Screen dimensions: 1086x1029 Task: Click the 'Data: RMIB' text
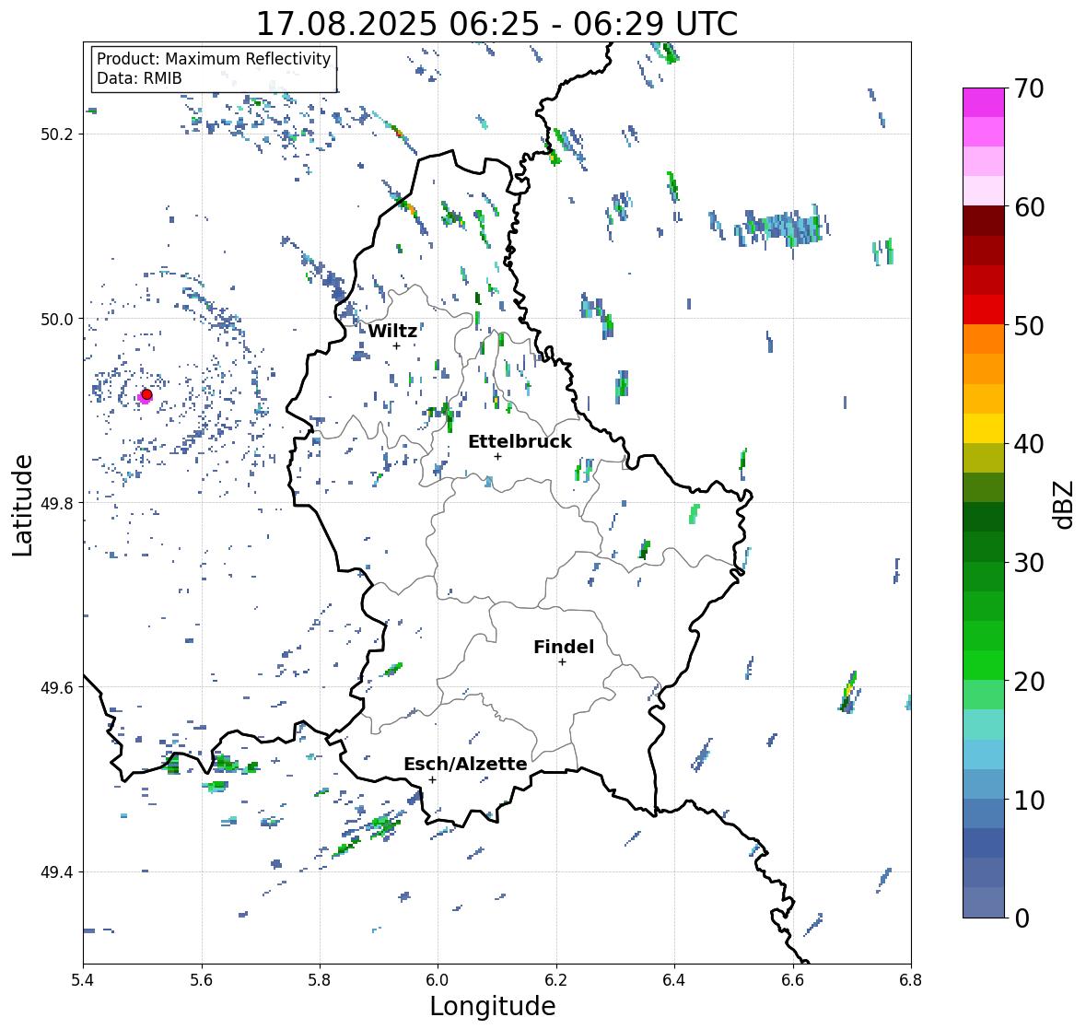tap(139, 78)
